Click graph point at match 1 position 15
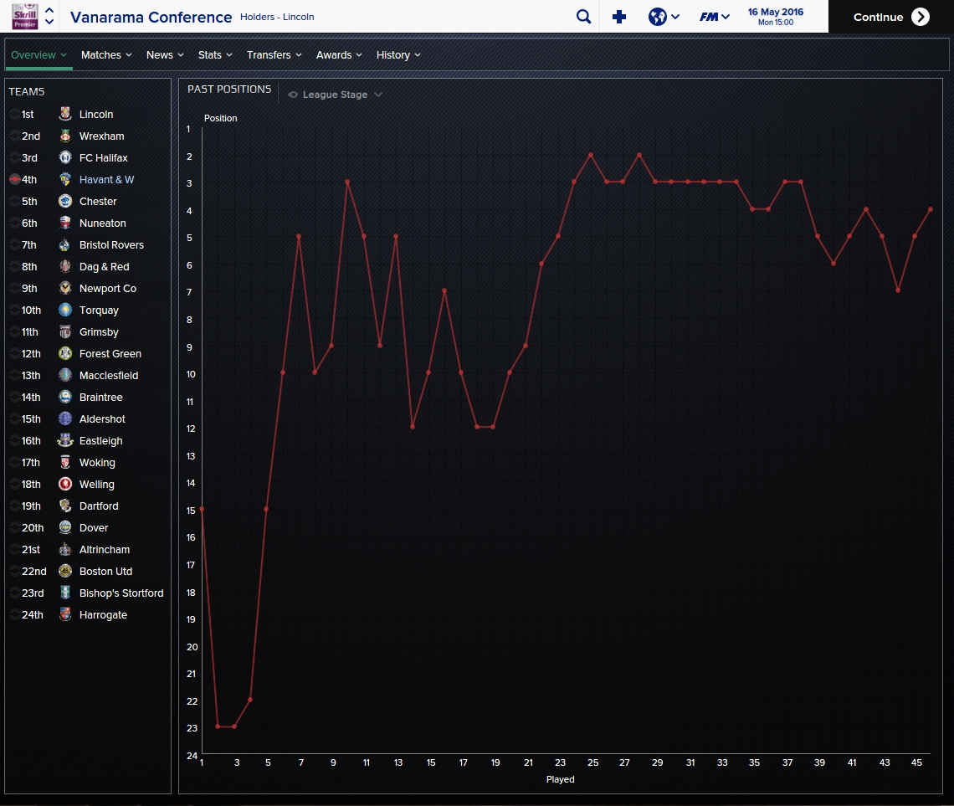The image size is (954, 806). click(x=202, y=509)
